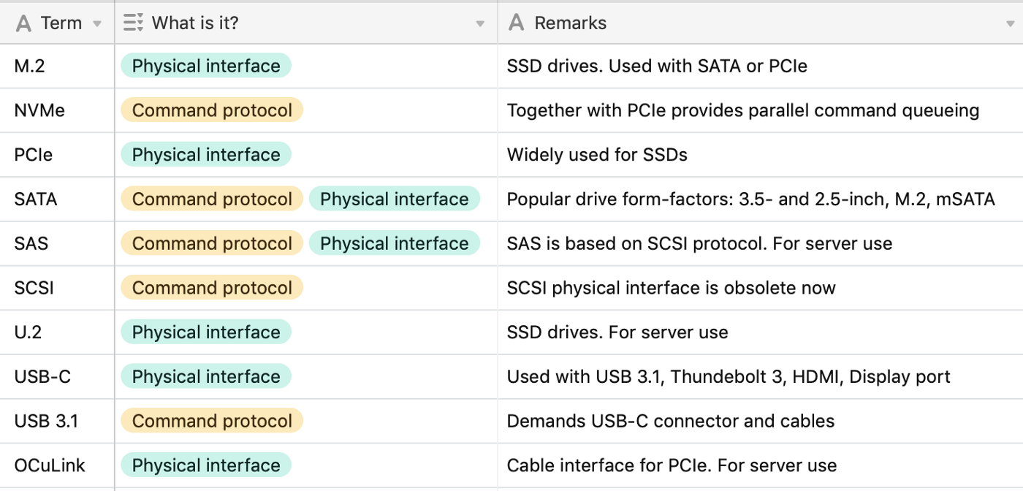Select the NVMe term cell
This screenshot has width=1023, height=491.
[39, 110]
